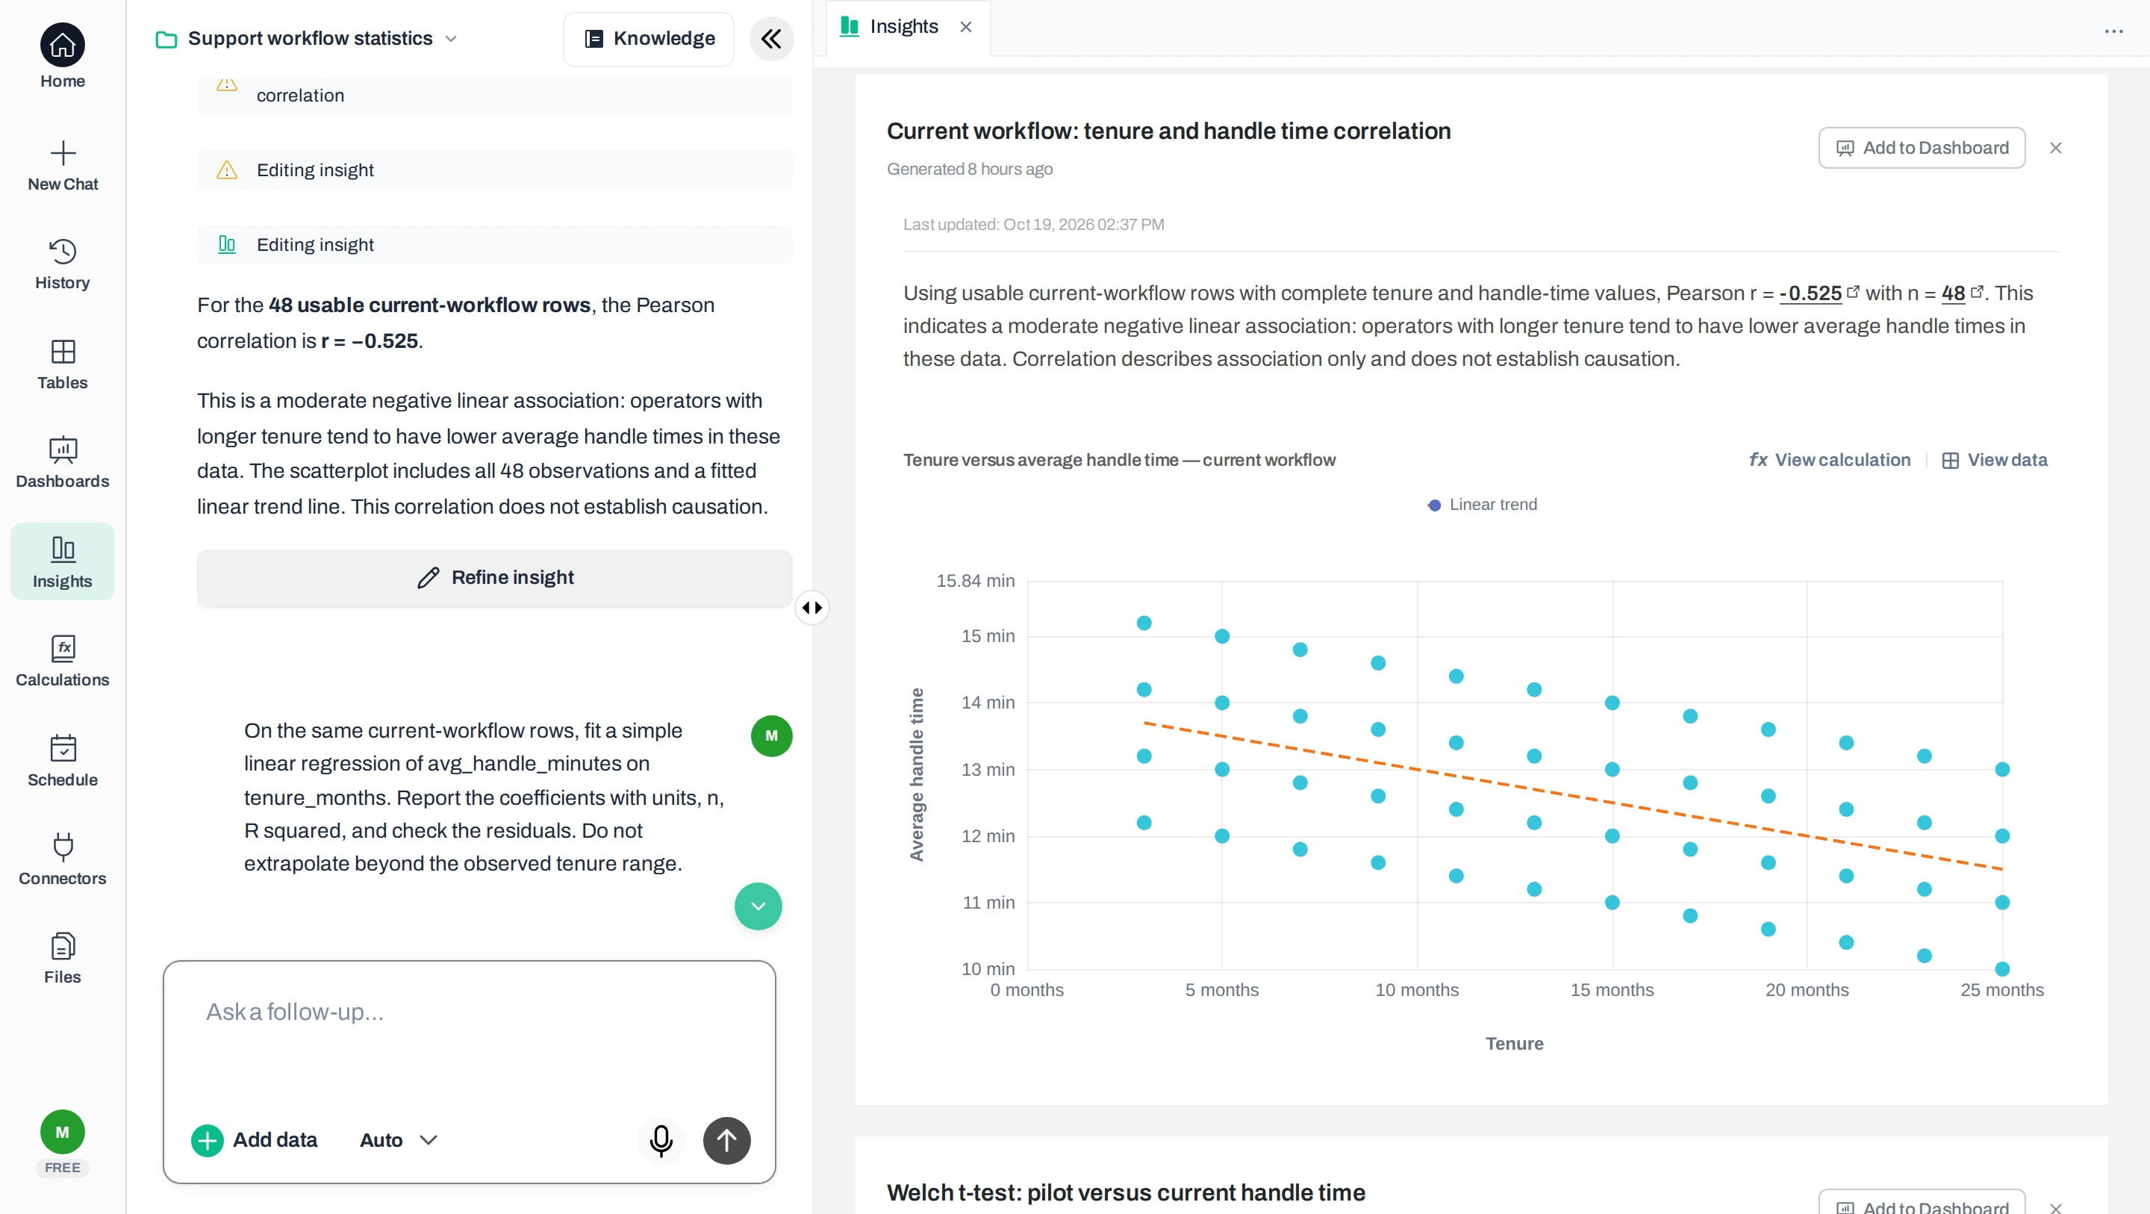Close the tenure correlation insight card
2150x1214 pixels.
tap(2056, 148)
